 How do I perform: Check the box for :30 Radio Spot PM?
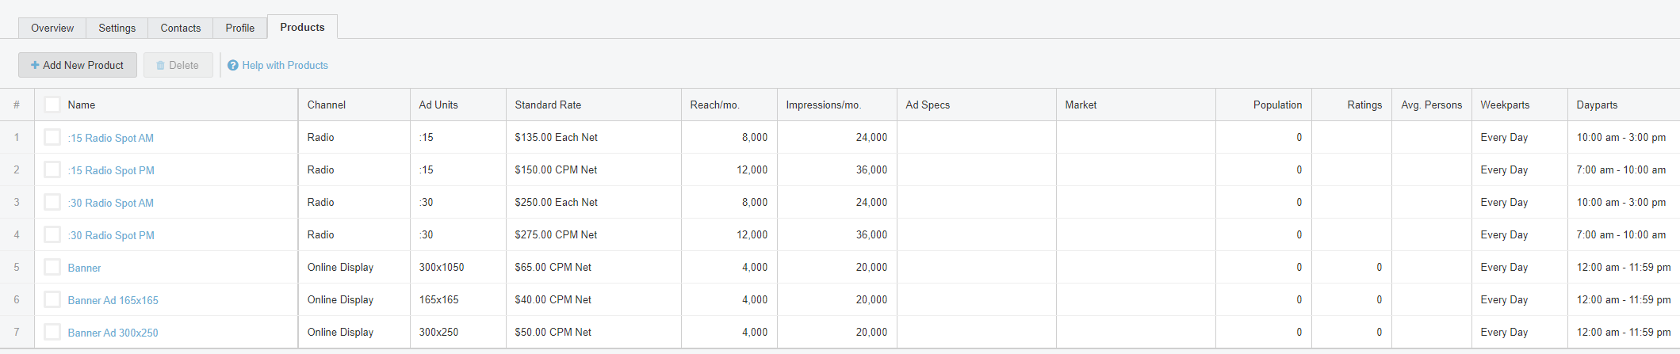tap(52, 234)
